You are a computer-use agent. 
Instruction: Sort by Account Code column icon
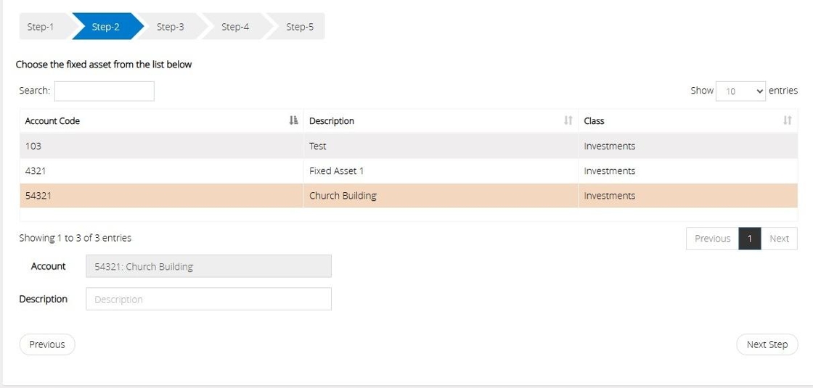click(293, 121)
